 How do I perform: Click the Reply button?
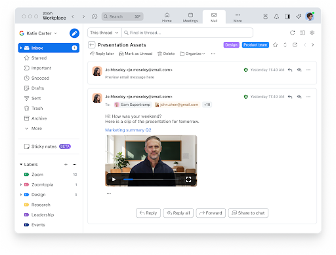click(x=148, y=213)
